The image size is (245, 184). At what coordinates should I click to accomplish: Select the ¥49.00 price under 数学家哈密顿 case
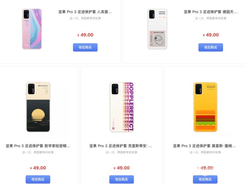coord(38,168)
